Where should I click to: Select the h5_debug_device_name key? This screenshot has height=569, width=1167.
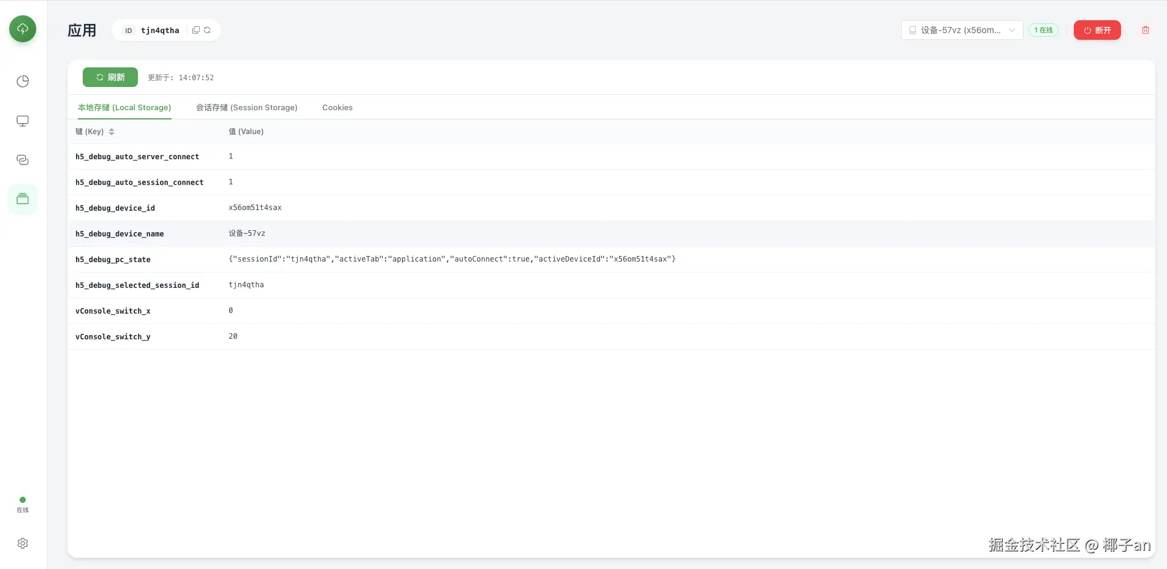coord(120,234)
